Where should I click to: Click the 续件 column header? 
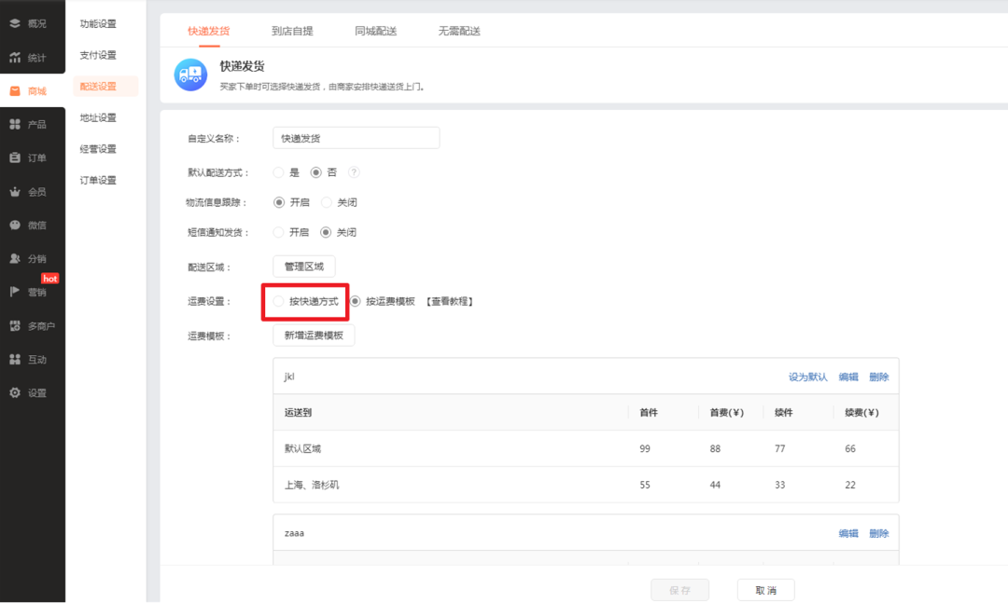[x=784, y=412]
